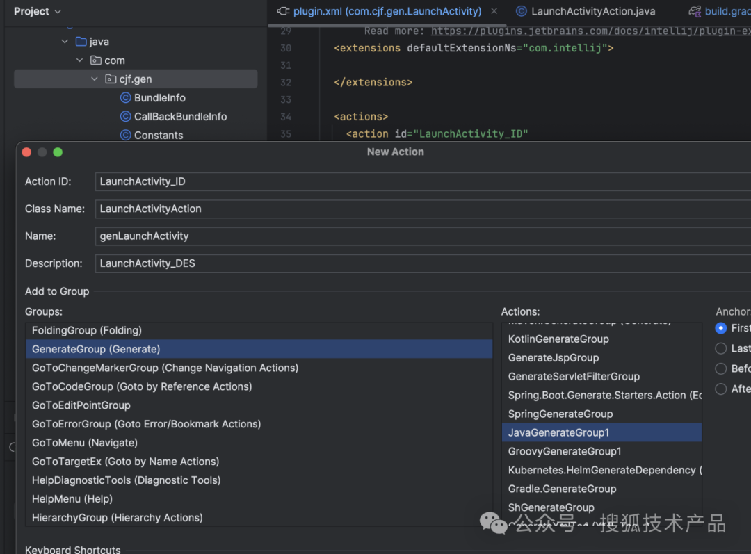This screenshot has height=554, width=751.
Task: Select the After anchor radio button
Action: [720, 389]
